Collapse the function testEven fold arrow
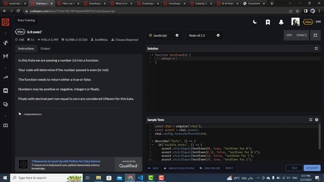 pyautogui.click(x=153, y=55)
